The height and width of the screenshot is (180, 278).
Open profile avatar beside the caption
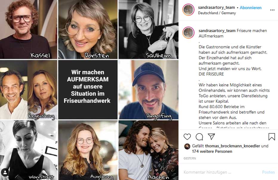click(188, 33)
